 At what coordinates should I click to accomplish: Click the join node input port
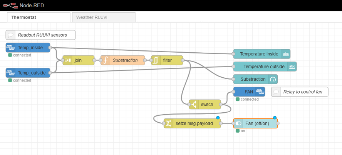[x=63, y=60]
